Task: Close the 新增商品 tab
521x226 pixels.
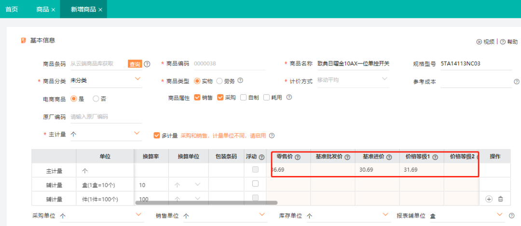Action: pyautogui.click(x=100, y=10)
